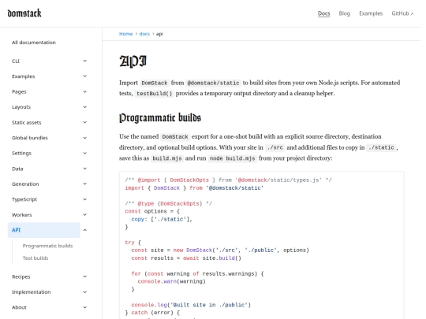The width and height of the screenshot is (426, 319).
Task: Click the API page title heading
Action: coord(133,61)
